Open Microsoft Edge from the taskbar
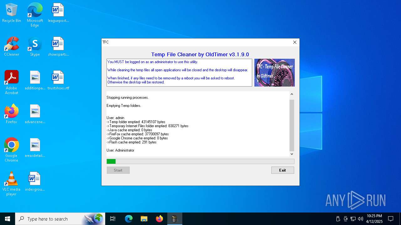Viewport: 401px width, 225px height. tap(129, 219)
